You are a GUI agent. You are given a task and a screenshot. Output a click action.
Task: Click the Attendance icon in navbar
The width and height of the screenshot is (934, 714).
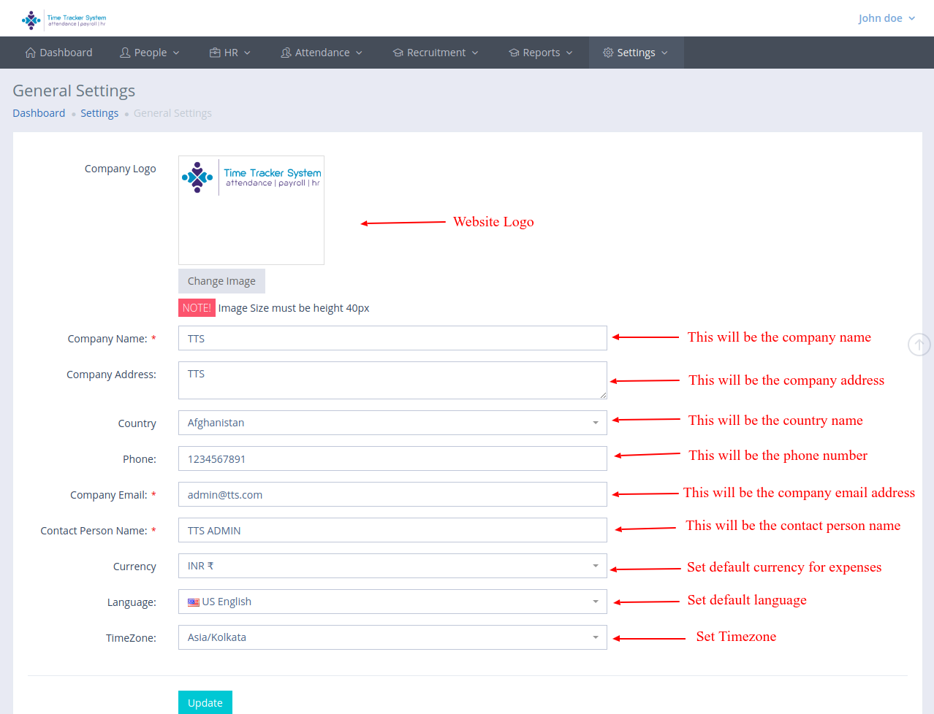[x=286, y=53]
